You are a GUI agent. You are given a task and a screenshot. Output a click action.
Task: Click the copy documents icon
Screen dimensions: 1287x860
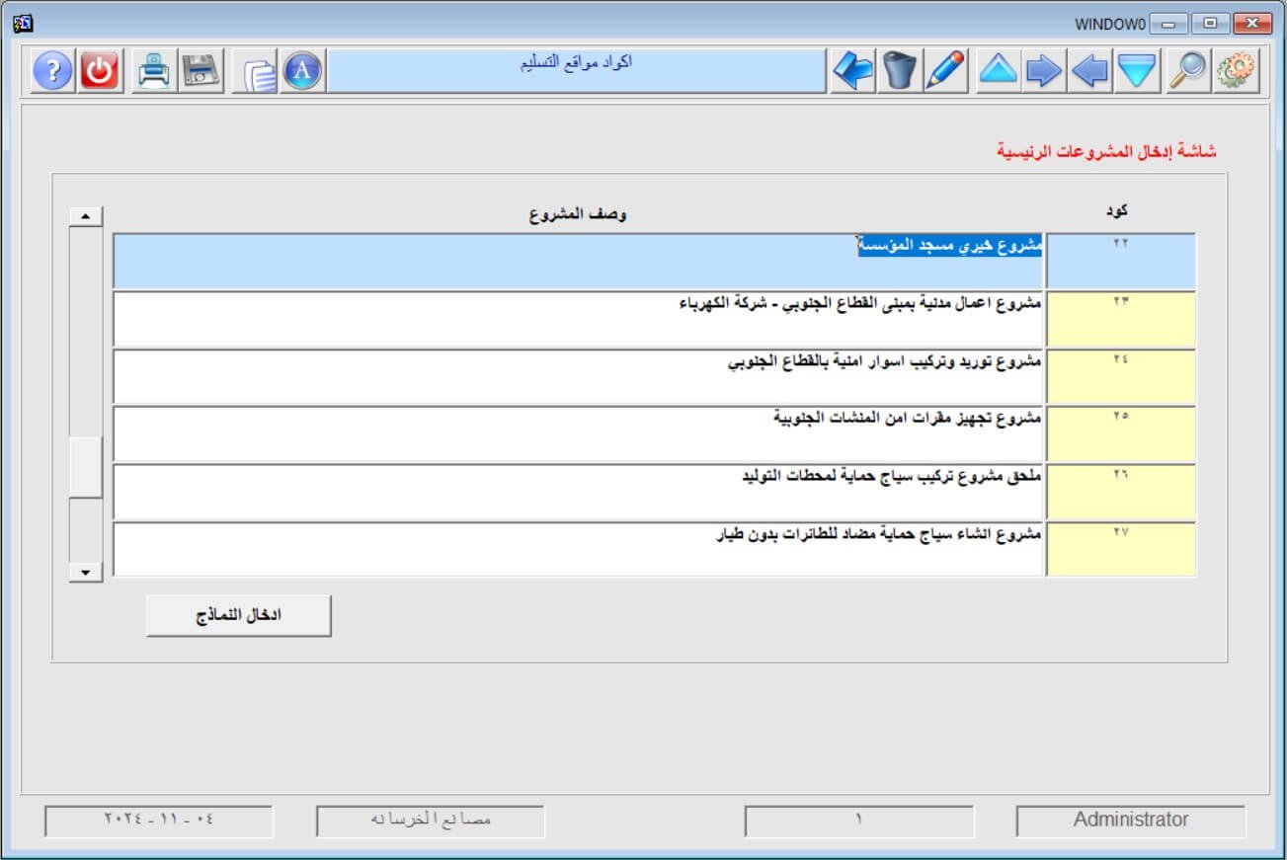[258, 72]
